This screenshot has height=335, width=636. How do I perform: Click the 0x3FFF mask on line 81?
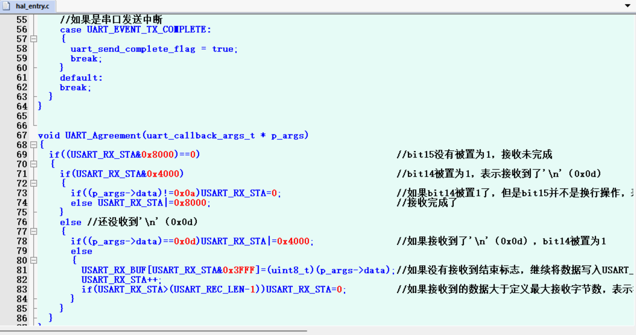point(239,270)
